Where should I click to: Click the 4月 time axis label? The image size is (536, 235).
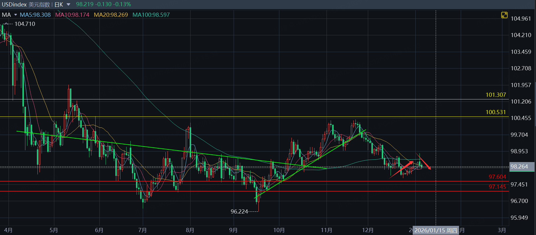click(8, 230)
